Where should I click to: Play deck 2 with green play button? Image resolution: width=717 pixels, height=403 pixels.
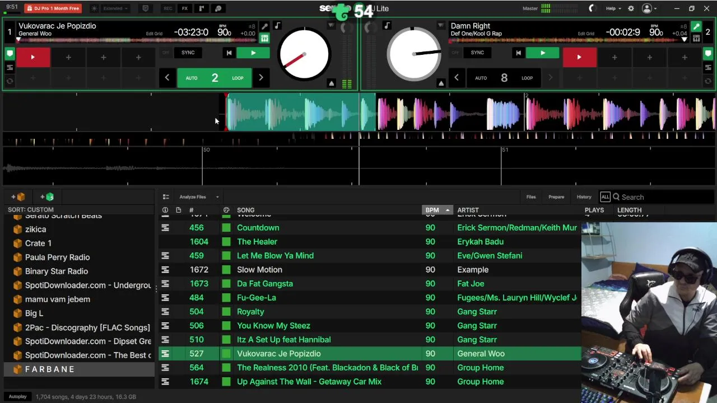point(542,53)
